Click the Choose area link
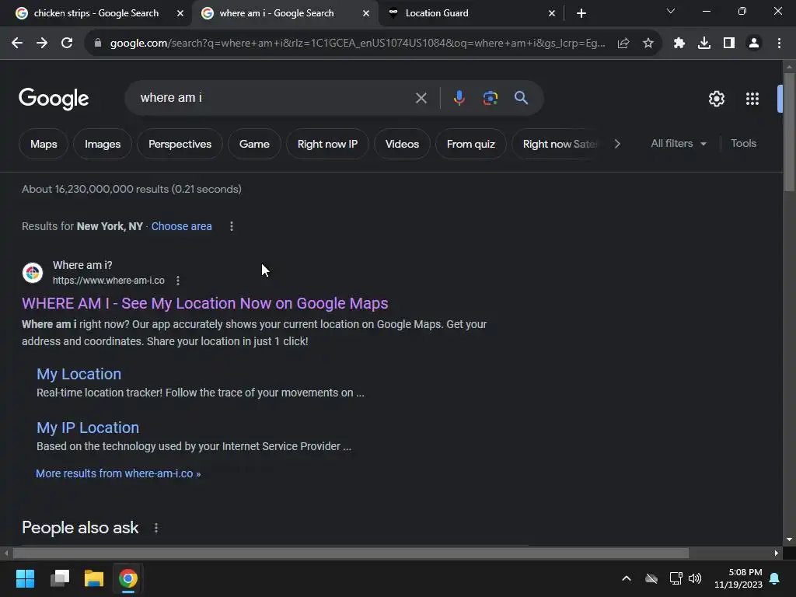Image resolution: width=796 pixels, height=597 pixels. pos(181,226)
